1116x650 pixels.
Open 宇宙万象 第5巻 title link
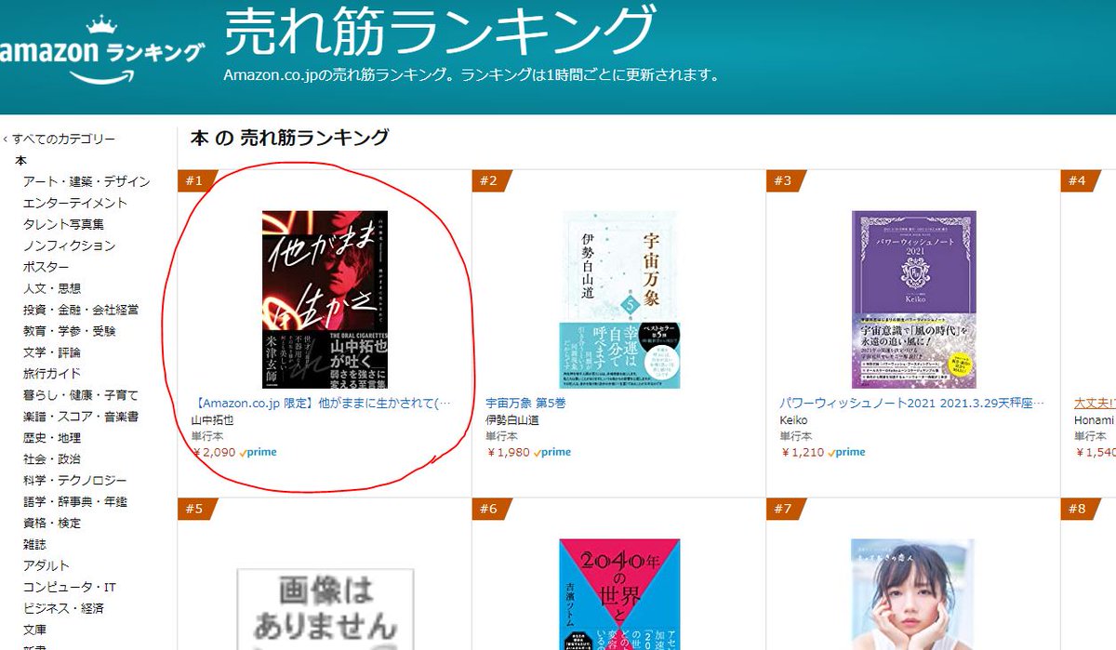click(x=525, y=404)
